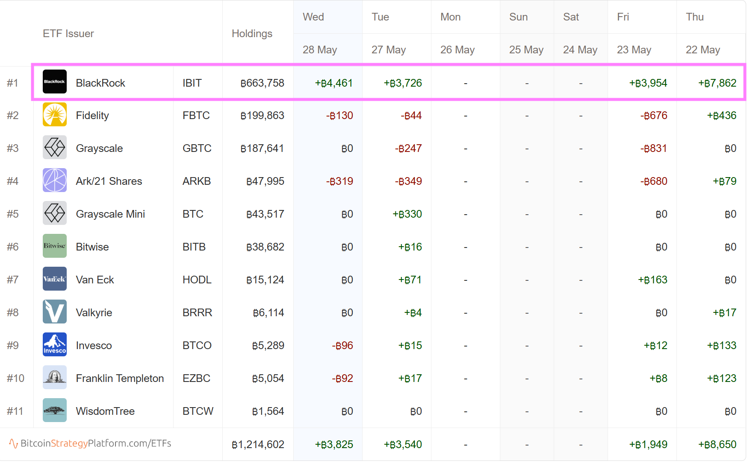Click the FBTC ticker
The image size is (750, 469).
coord(196,116)
